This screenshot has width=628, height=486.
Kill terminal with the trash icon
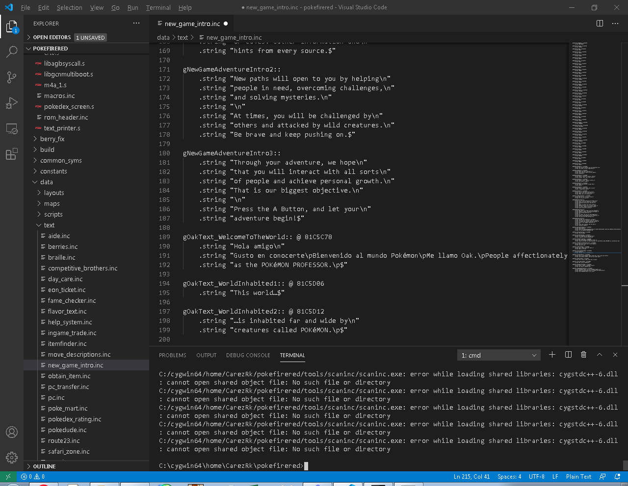click(583, 355)
